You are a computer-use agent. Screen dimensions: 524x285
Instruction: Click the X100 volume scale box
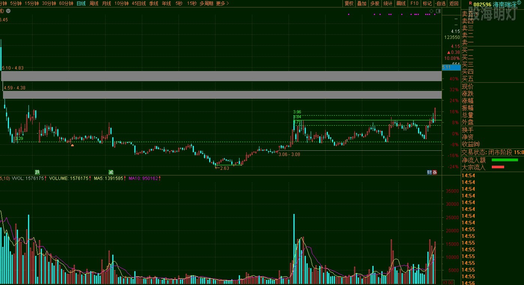click(447, 282)
